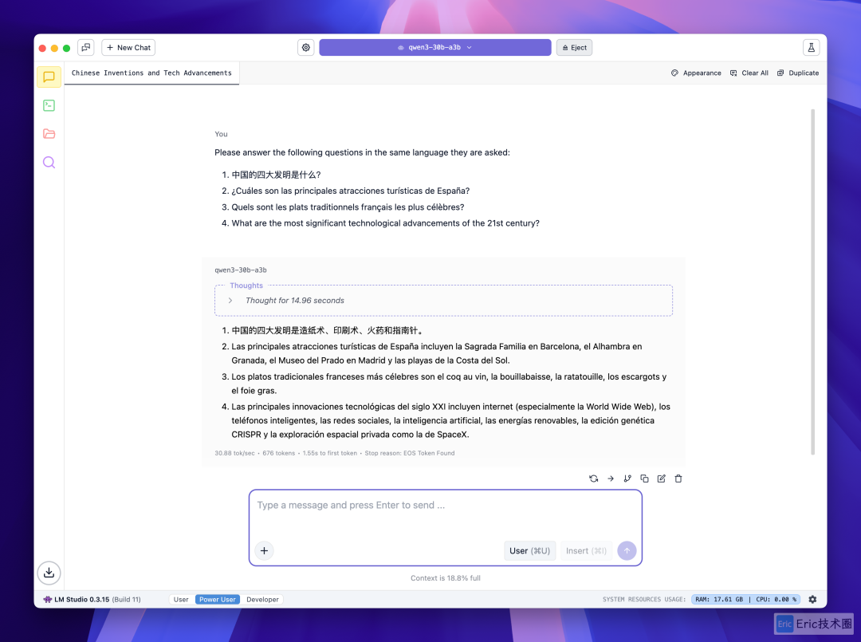Open My Models folder icon
The image size is (861, 642).
(49, 133)
